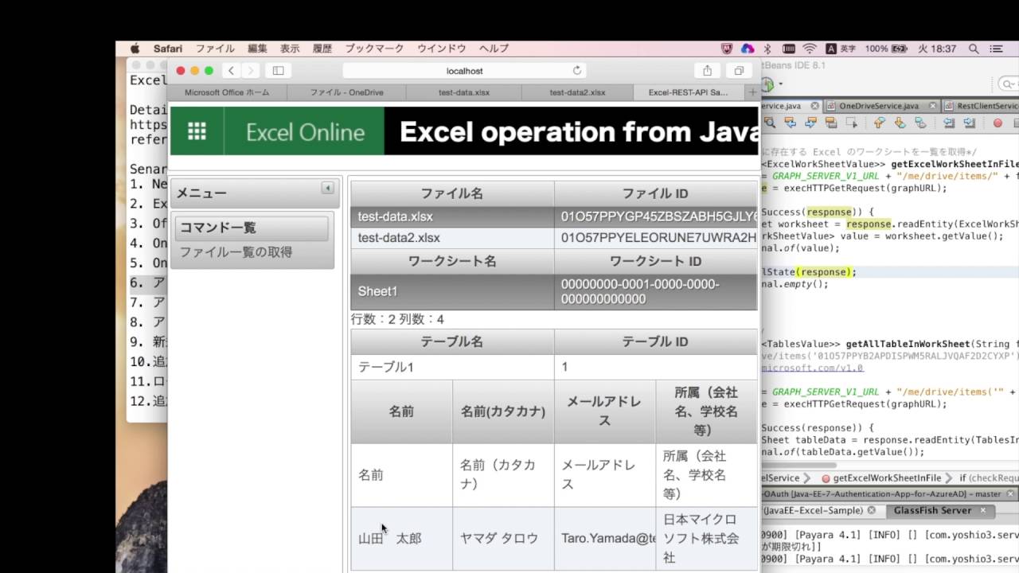Open the Excel Online app launcher grid icon
This screenshot has height=573, width=1019.
click(197, 131)
